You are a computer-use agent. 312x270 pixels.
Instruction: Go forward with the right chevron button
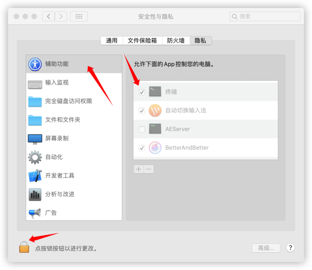coord(61,16)
